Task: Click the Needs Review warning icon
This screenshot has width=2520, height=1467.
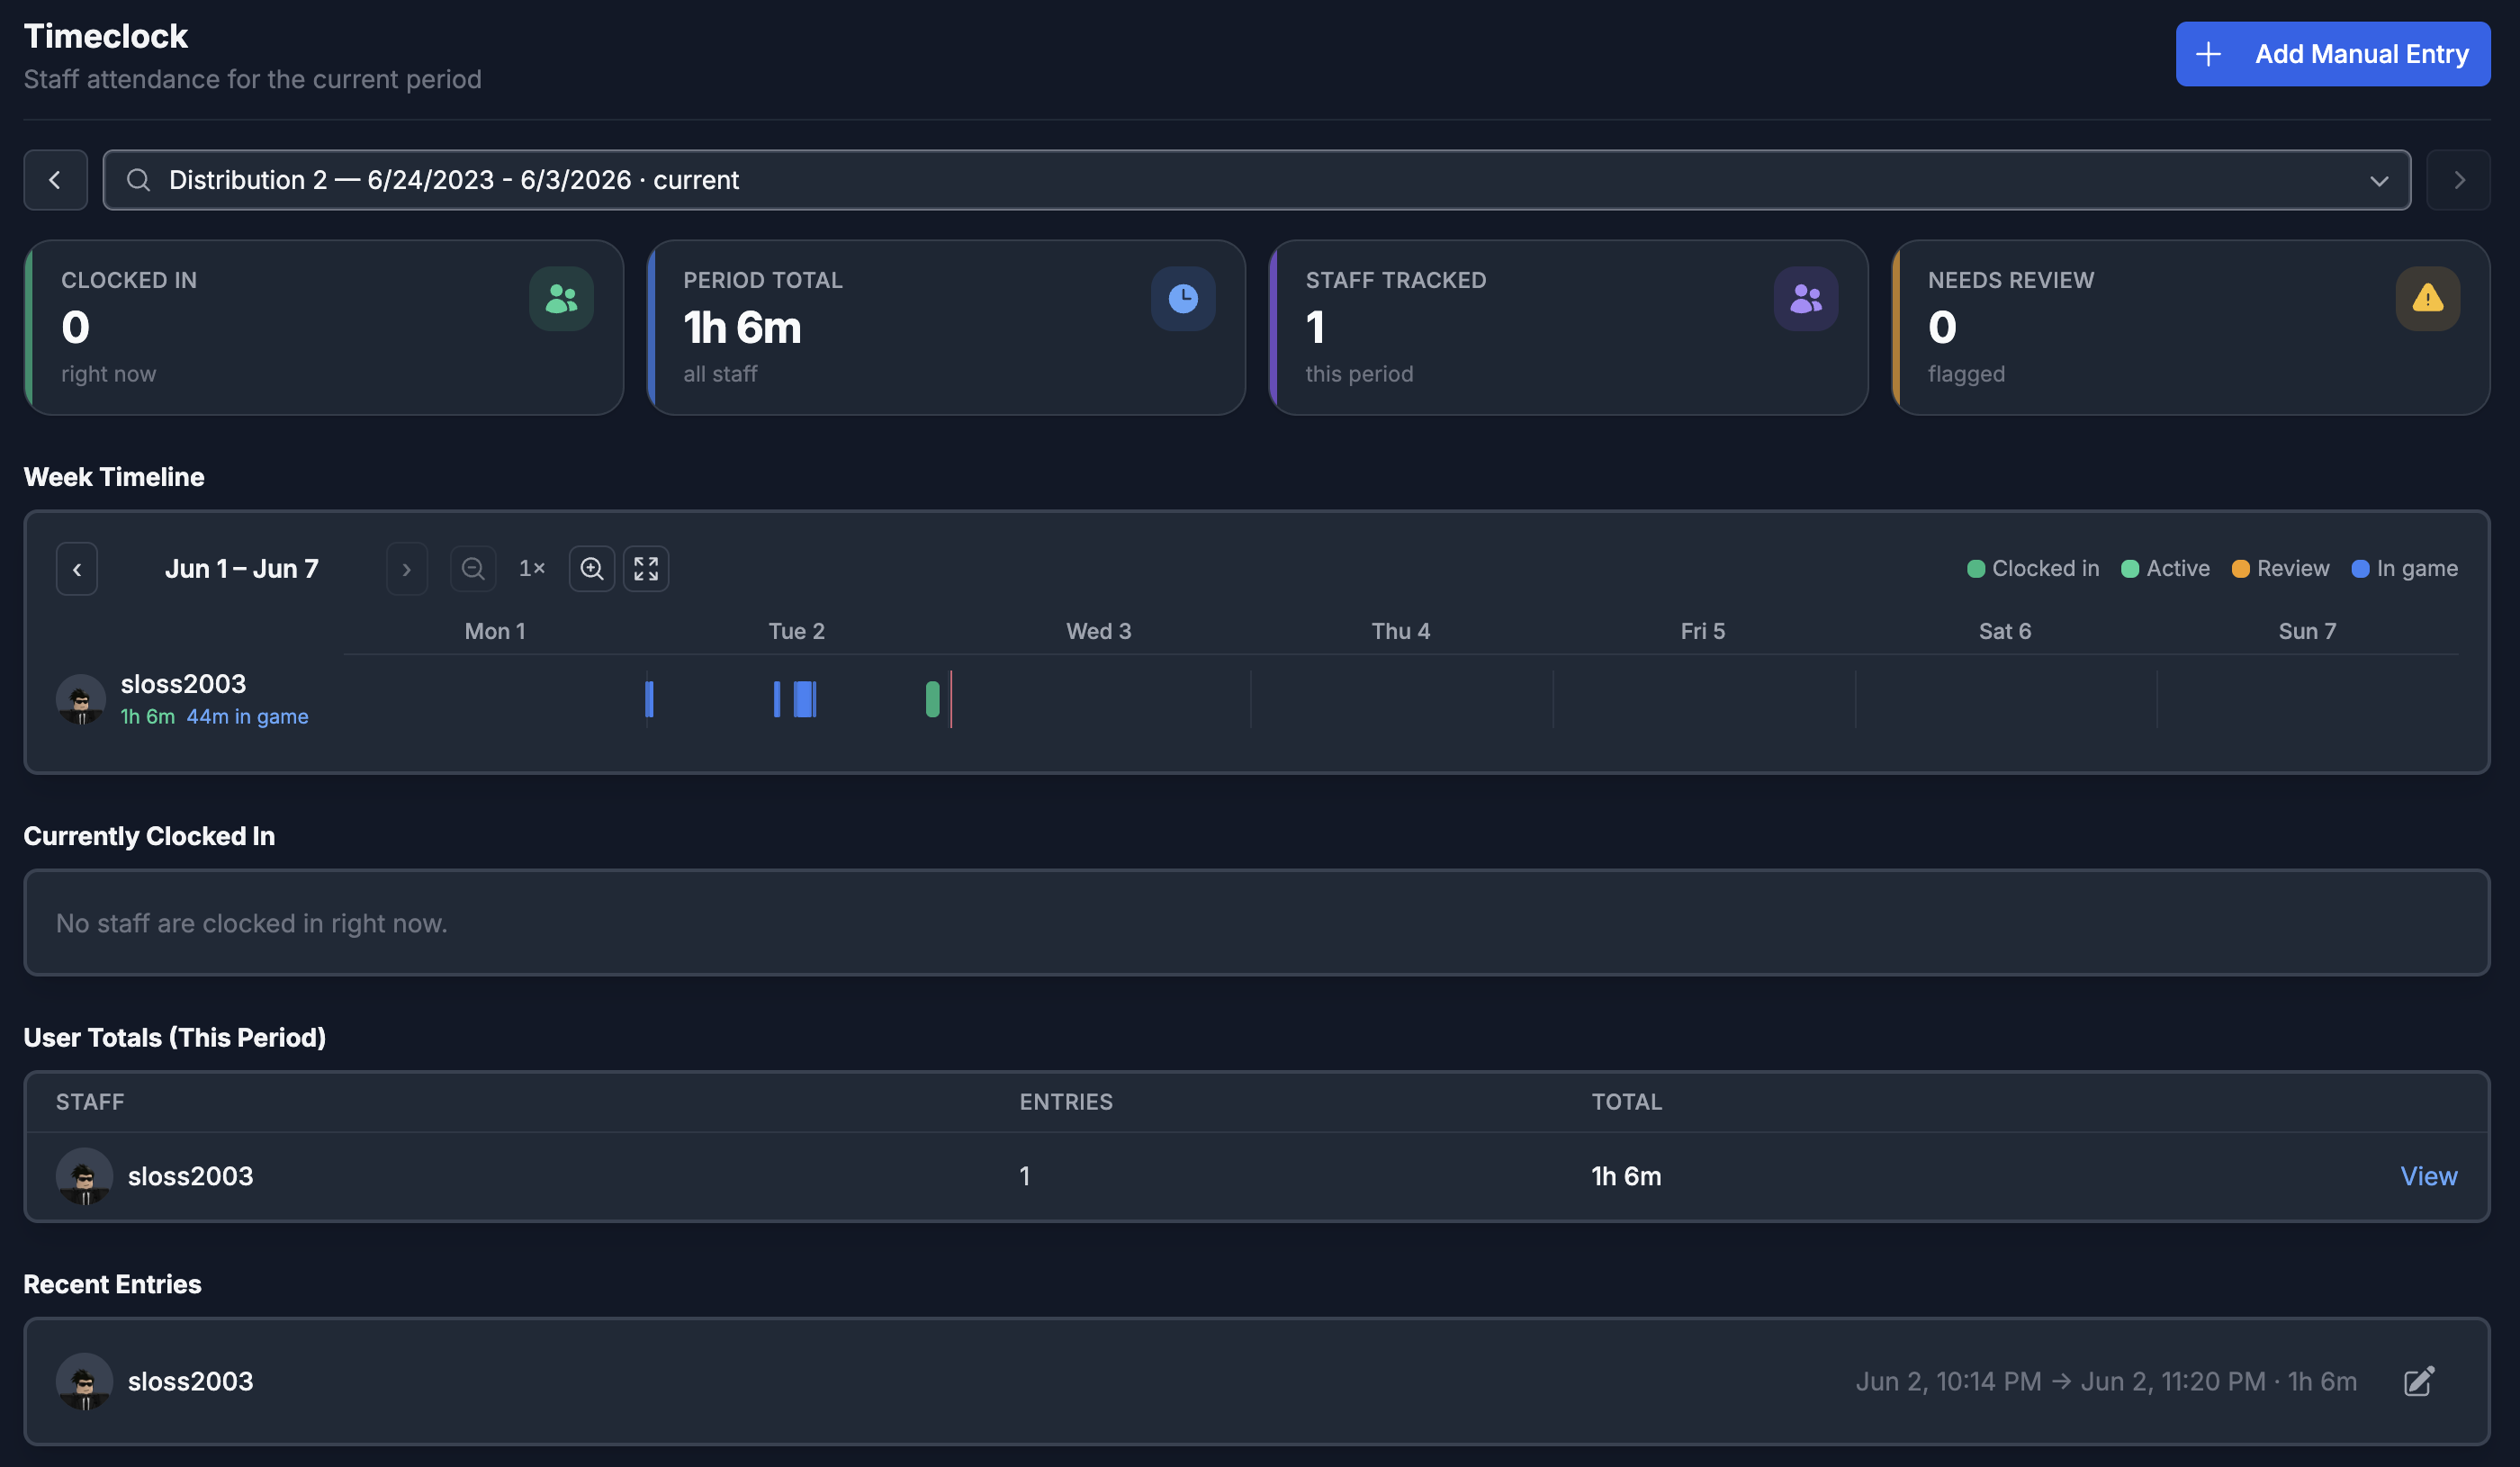Action: coord(2427,298)
